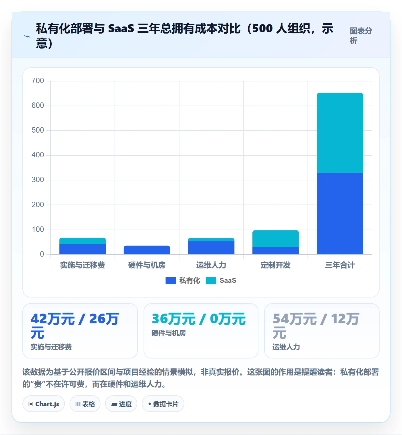402x435 pixels.
Task: Click the chart title heading text
Action: click(x=184, y=36)
